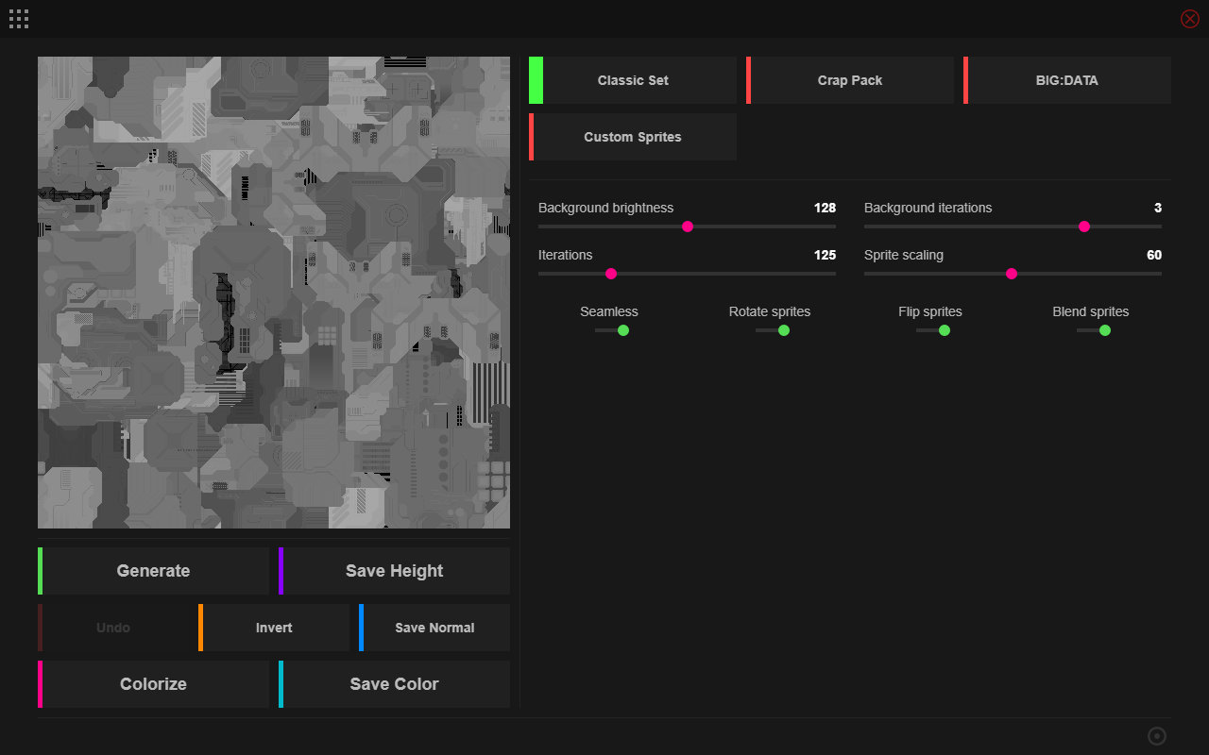
Task: Adjust the Background brightness slider
Action: [688, 226]
